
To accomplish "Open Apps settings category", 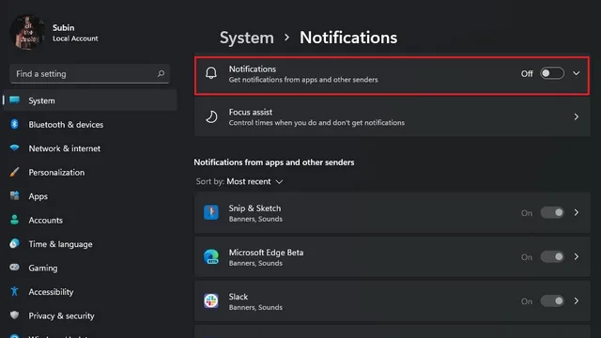I will pos(90,196).
